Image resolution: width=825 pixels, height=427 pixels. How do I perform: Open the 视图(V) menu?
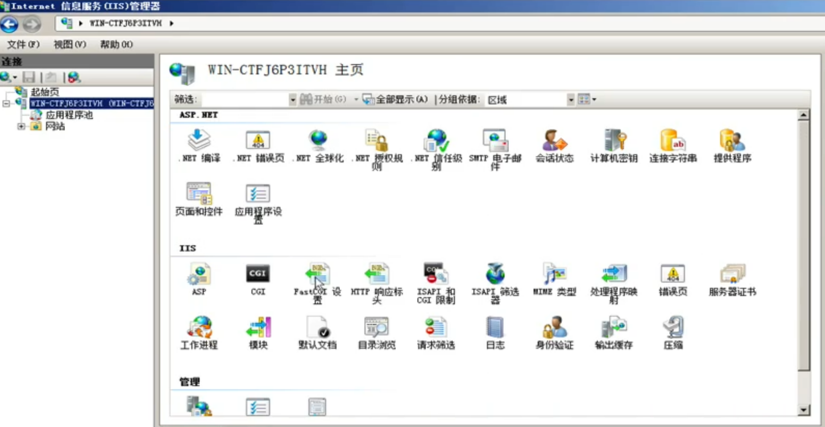click(70, 44)
